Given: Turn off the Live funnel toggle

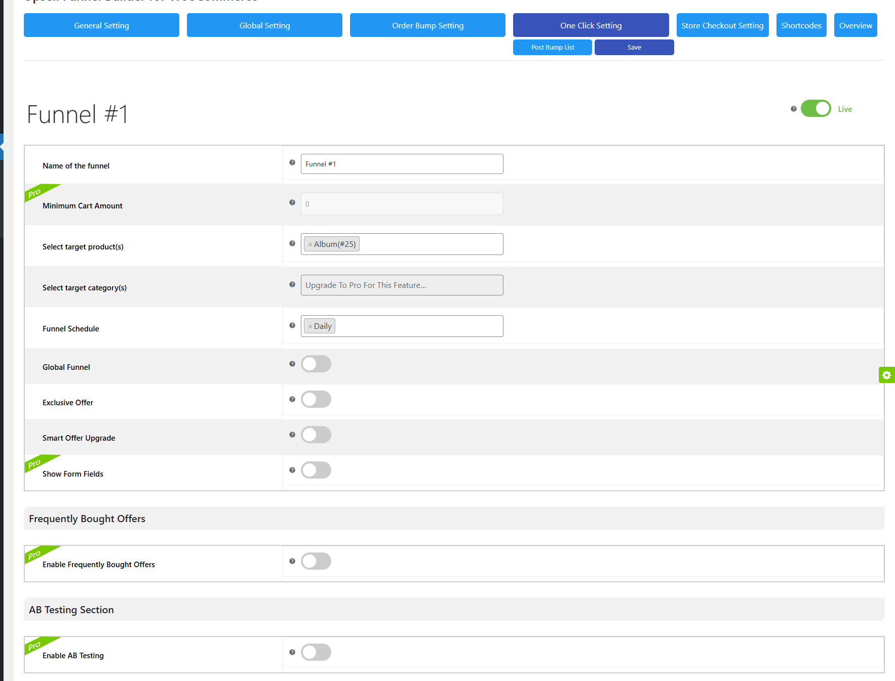Looking at the screenshot, I should pyautogui.click(x=815, y=108).
